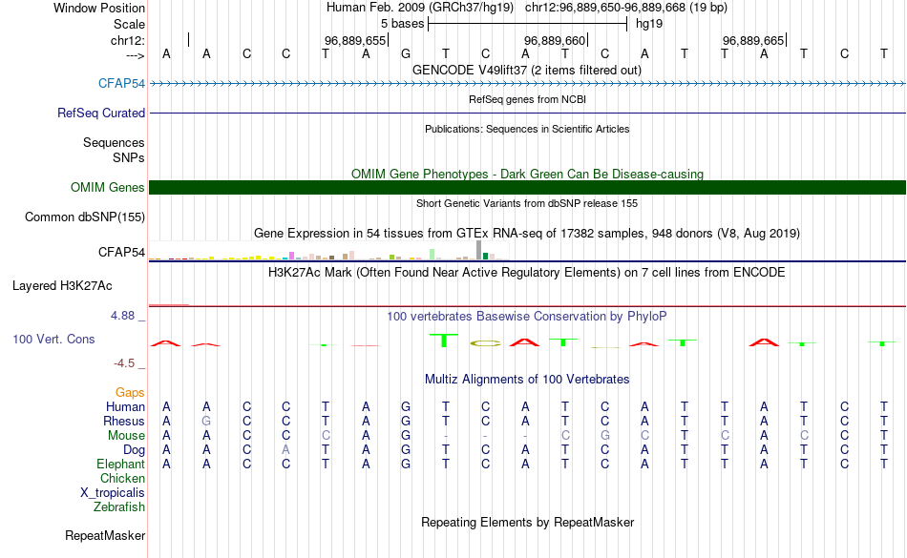Screen dimensions: 907x558
Task: Click the black CFAP54 GTEx expression label
Action: point(121,252)
